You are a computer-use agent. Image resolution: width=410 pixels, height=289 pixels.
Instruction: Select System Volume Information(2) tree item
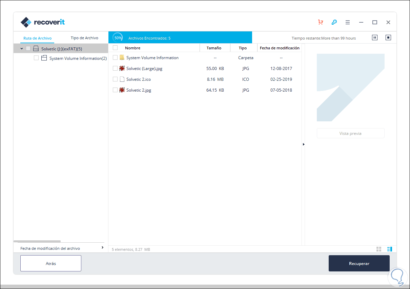tap(78, 58)
